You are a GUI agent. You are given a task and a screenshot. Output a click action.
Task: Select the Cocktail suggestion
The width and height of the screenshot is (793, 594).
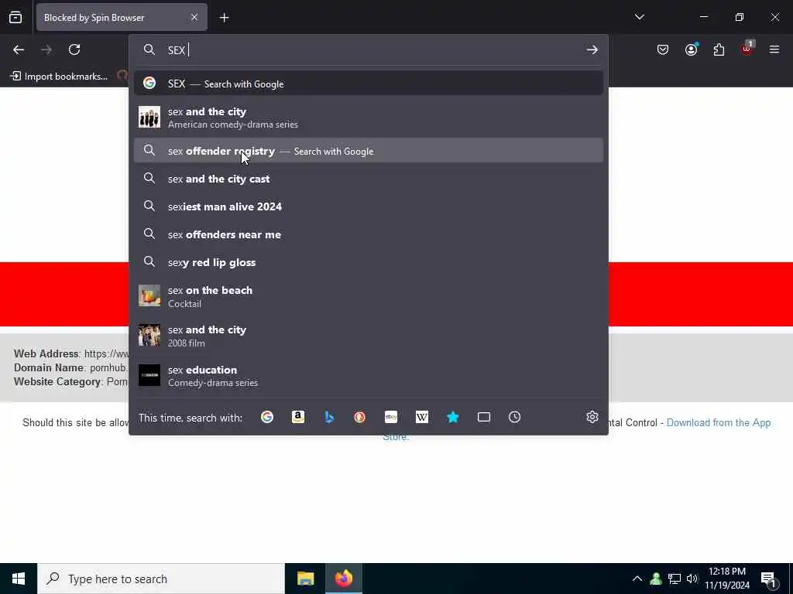pos(368,296)
